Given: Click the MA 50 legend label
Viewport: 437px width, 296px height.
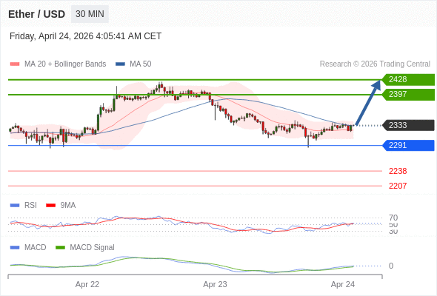Looking at the screenshot, I should [x=141, y=64].
